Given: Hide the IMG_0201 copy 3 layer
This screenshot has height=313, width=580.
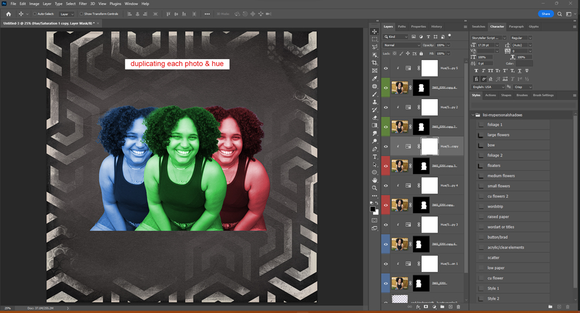Looking at the screenshot, I should click(x=386, y=166).
